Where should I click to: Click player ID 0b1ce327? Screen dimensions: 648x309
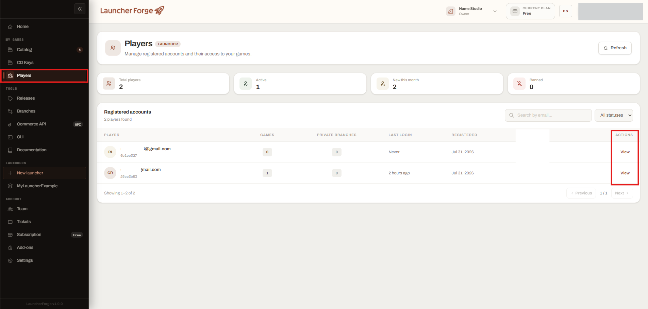click(129, 156)
